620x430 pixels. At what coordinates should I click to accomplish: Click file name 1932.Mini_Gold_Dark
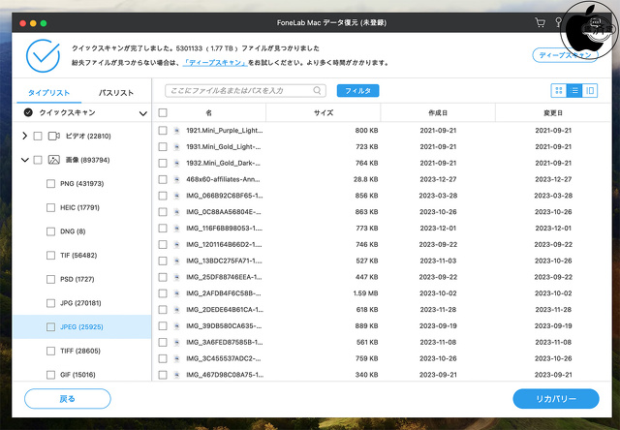(224, 163)
